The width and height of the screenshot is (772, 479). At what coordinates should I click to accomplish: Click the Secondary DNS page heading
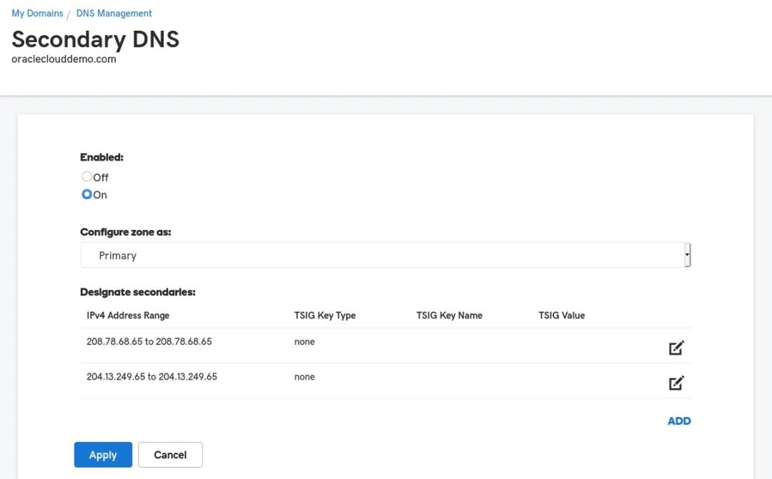coord(95,39)
